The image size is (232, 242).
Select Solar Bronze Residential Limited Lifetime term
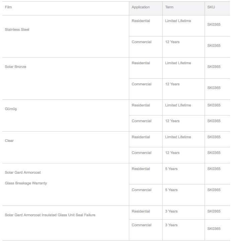point(178,63)
